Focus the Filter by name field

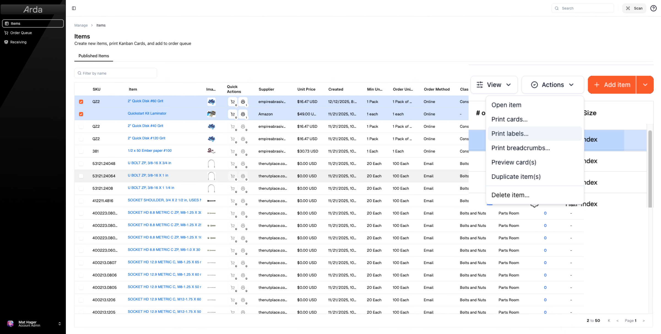point(116,73)
